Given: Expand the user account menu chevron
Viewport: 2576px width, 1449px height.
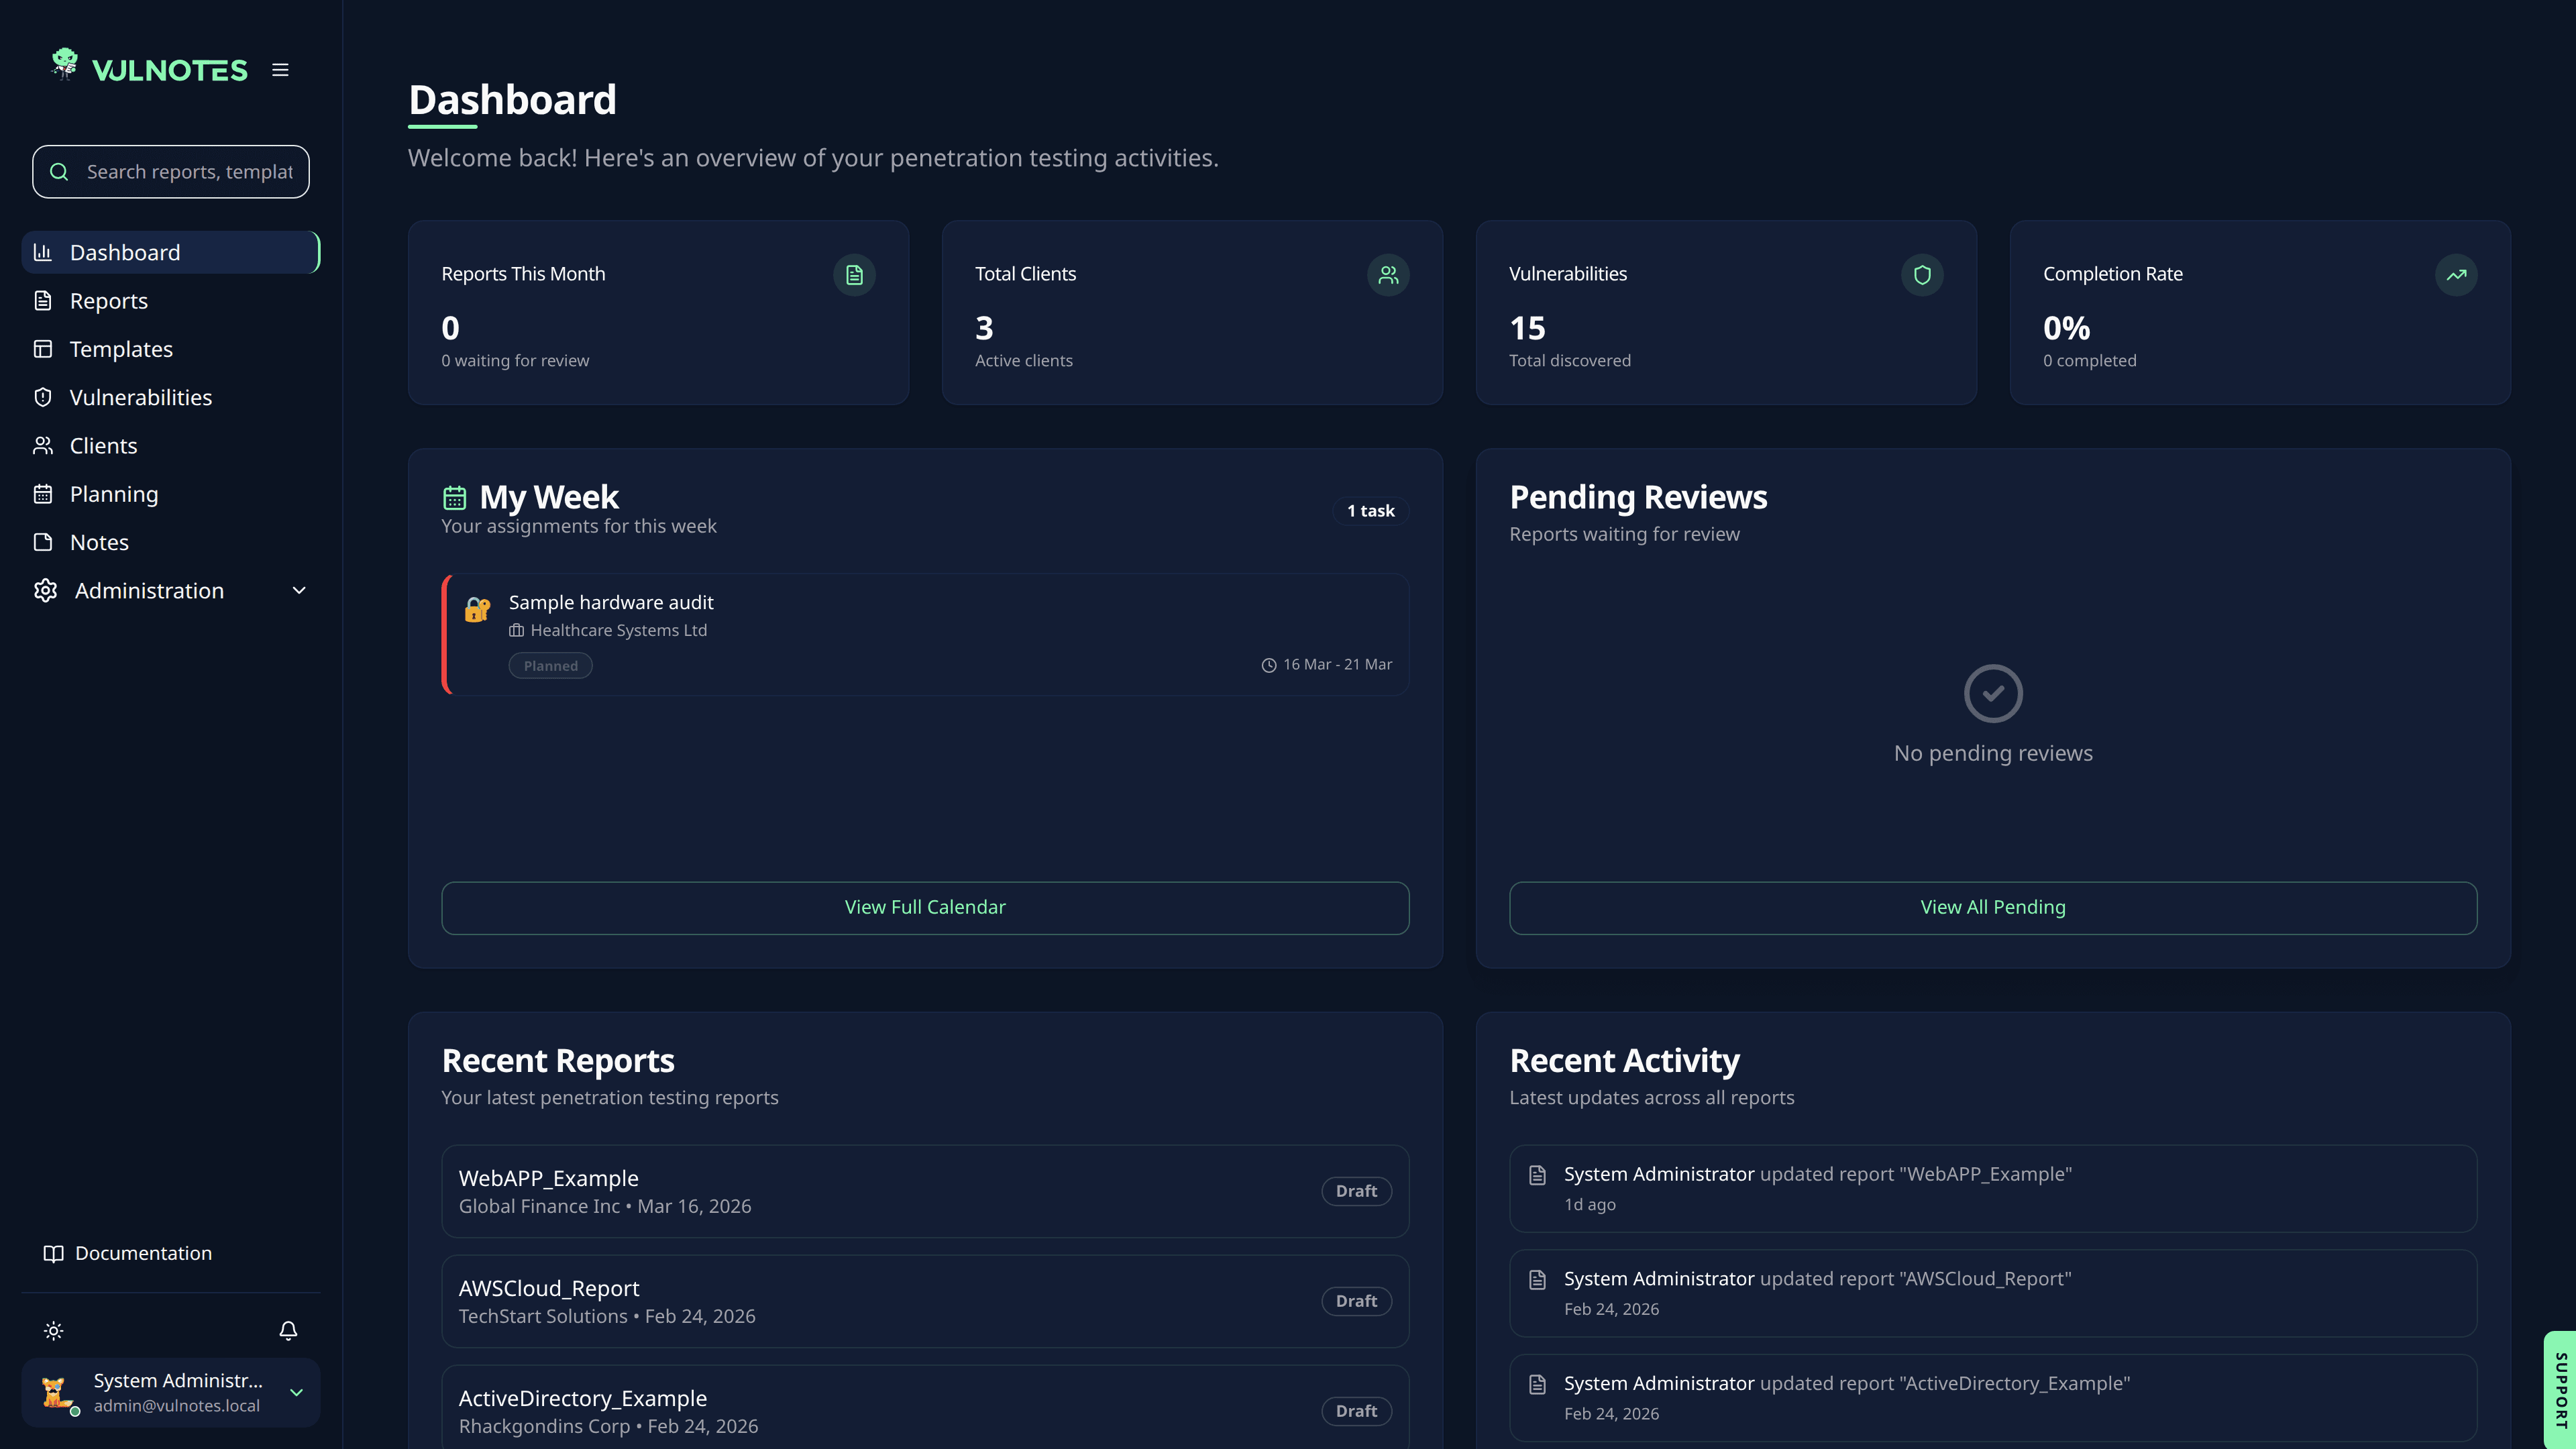Looking at the screenshot, I should coord(296,1392).
